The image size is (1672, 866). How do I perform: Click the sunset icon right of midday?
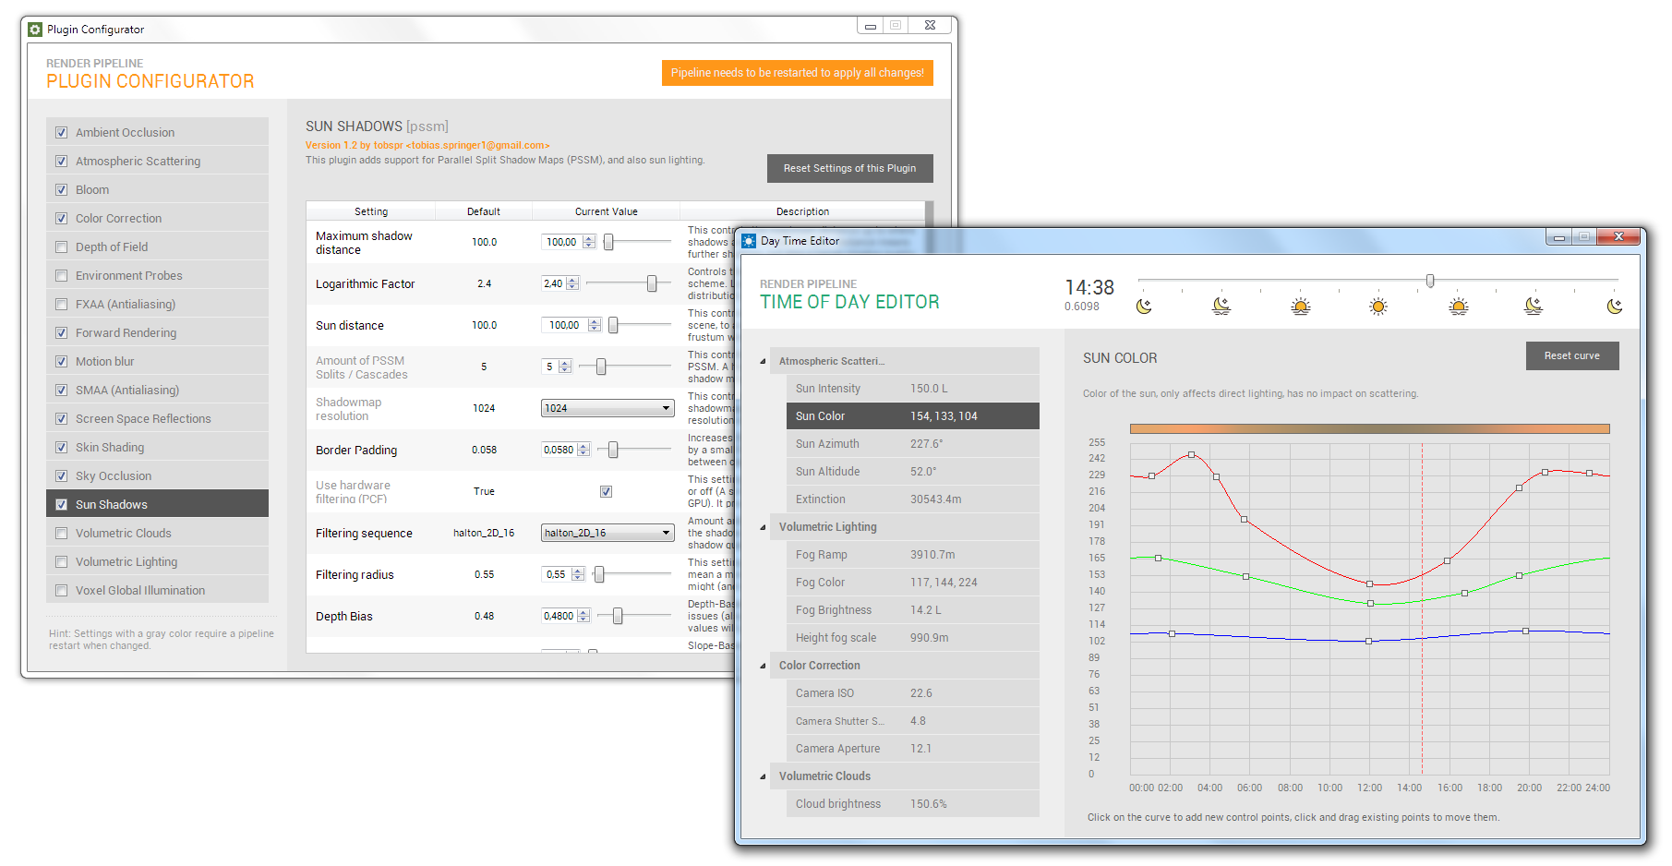[x=1458, y=307]
